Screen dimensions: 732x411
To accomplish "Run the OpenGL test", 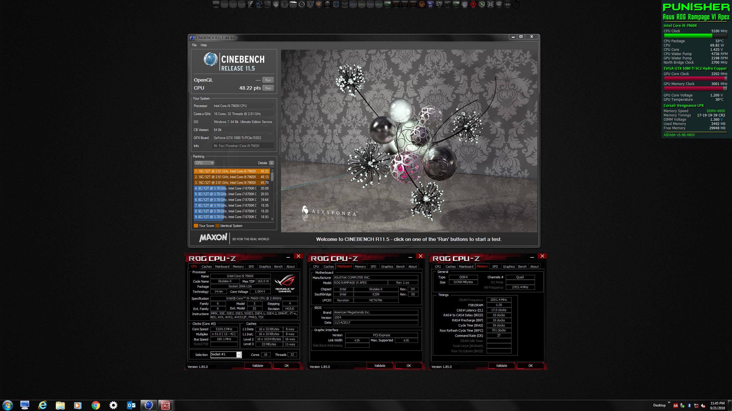I will 268,80.
